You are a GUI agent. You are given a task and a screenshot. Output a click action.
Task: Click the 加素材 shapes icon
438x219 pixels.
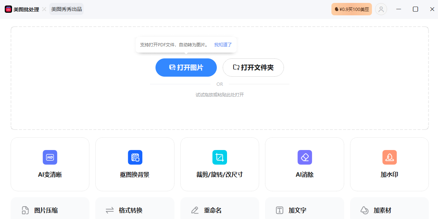pyautogui.click(x=364, y=210)
